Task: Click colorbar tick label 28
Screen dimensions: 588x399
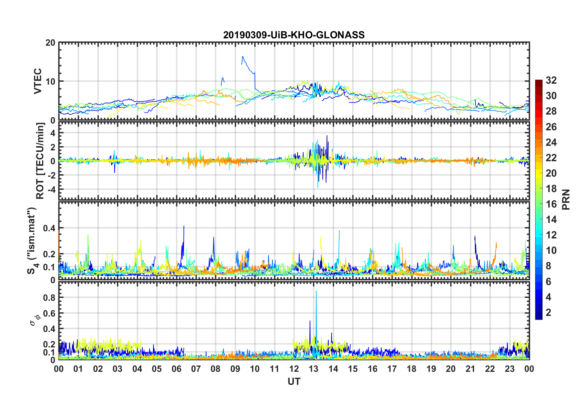Action: 551,111
